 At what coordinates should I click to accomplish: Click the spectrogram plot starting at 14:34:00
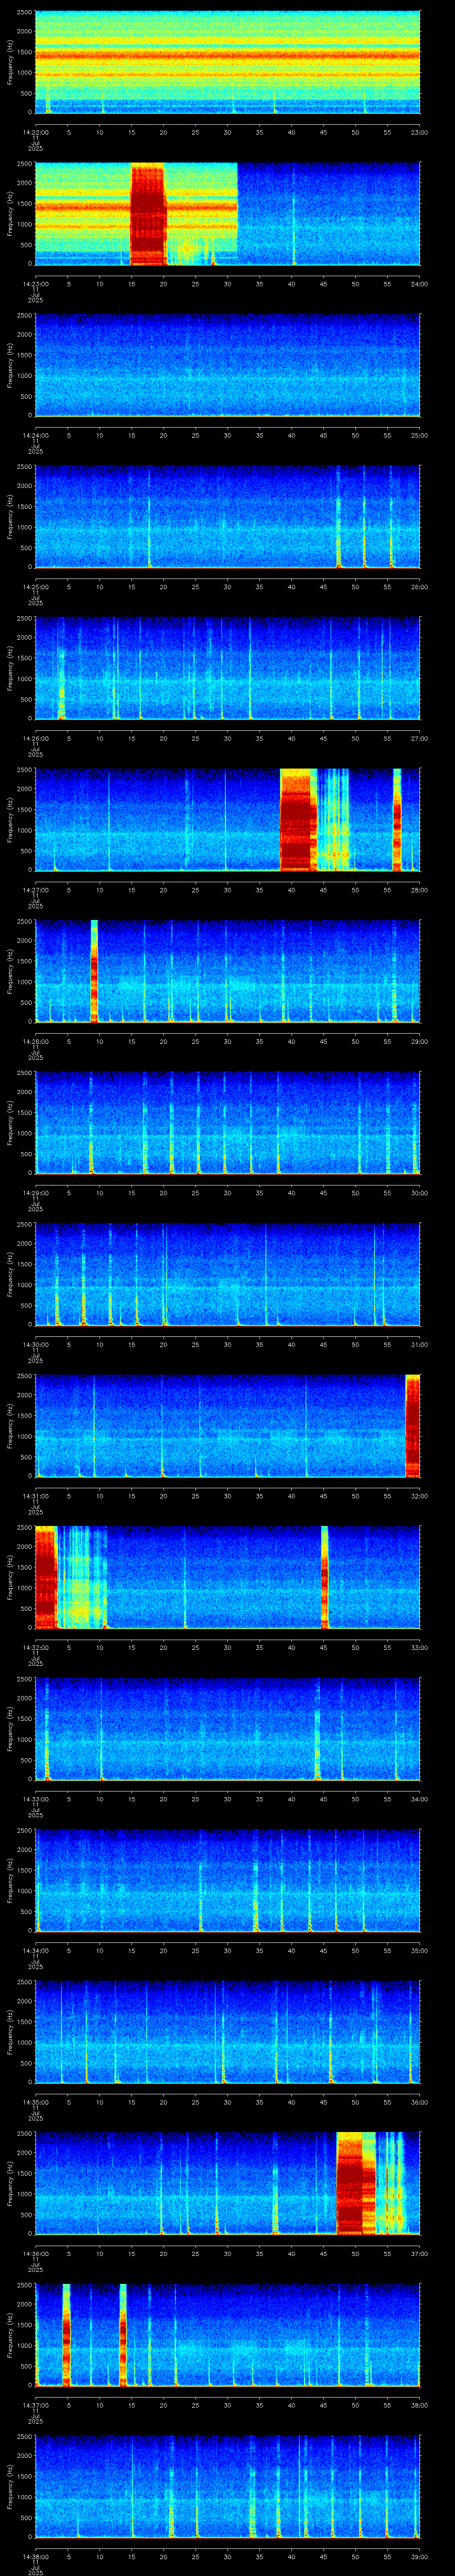227,1880
